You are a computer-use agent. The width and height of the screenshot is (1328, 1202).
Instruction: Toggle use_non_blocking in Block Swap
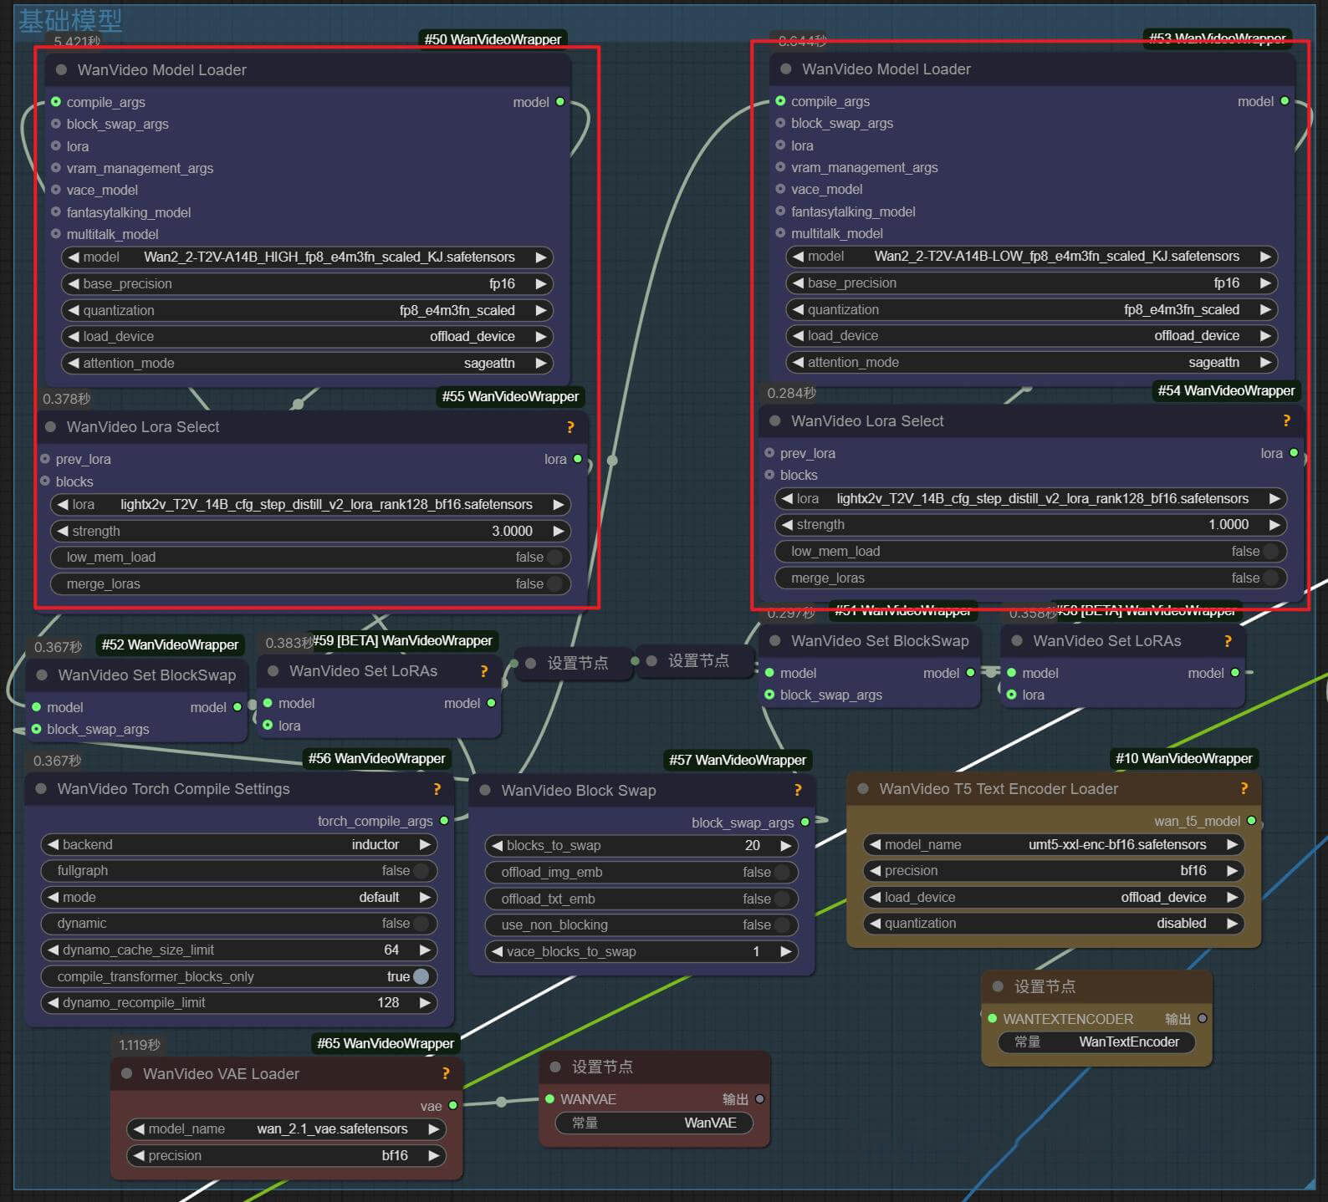pos(641,924)
